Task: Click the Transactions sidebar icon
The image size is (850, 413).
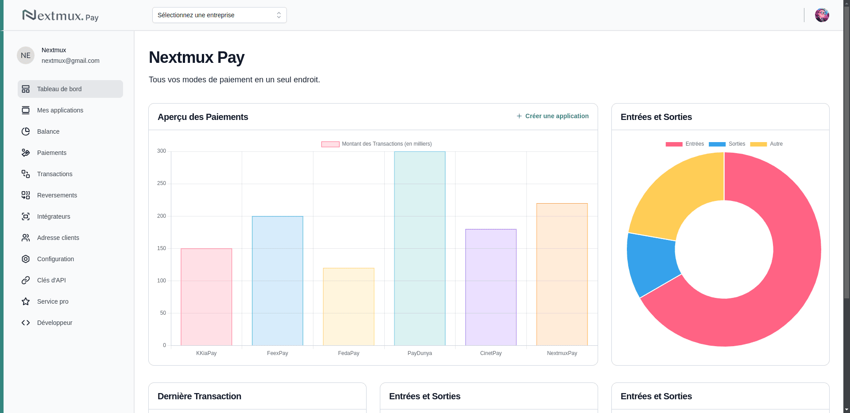Action: click(x=26, y=174)
